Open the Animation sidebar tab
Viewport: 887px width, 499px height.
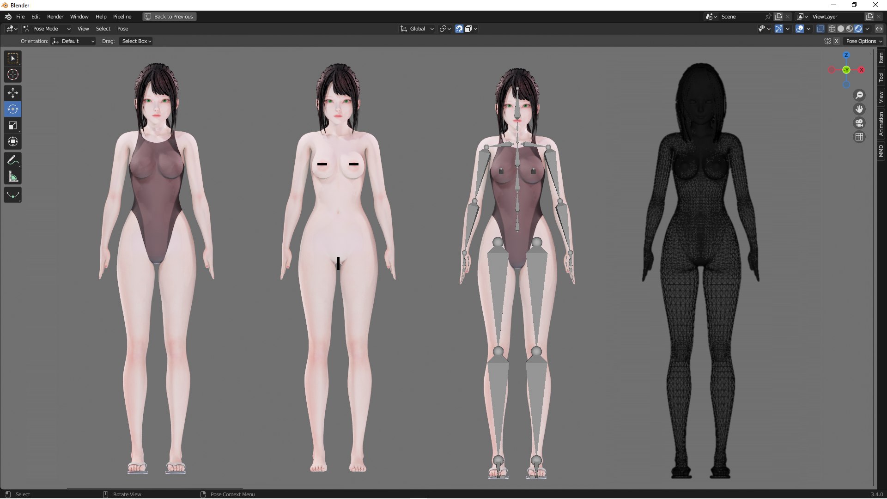point(881,124)
